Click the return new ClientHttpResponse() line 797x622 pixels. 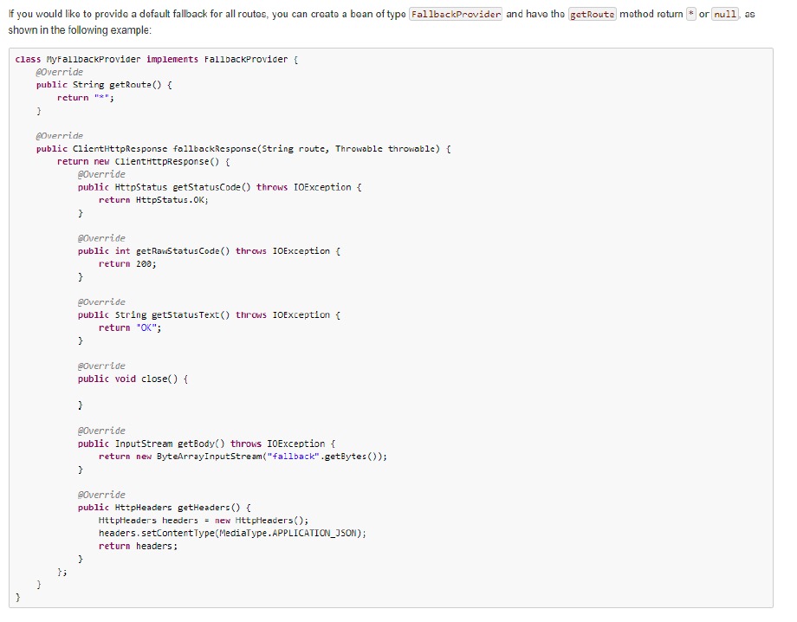pyautogui.click(x=143, y=162)
